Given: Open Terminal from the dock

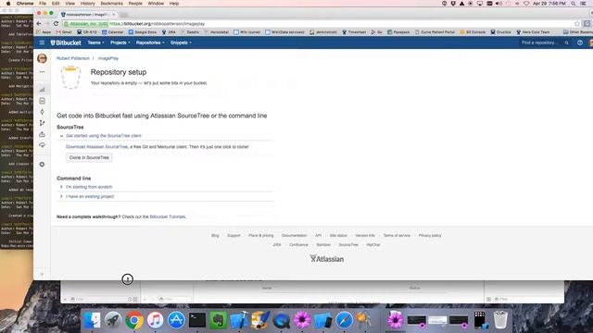Looking at the screenshot, I should click(x=197, y=320).
